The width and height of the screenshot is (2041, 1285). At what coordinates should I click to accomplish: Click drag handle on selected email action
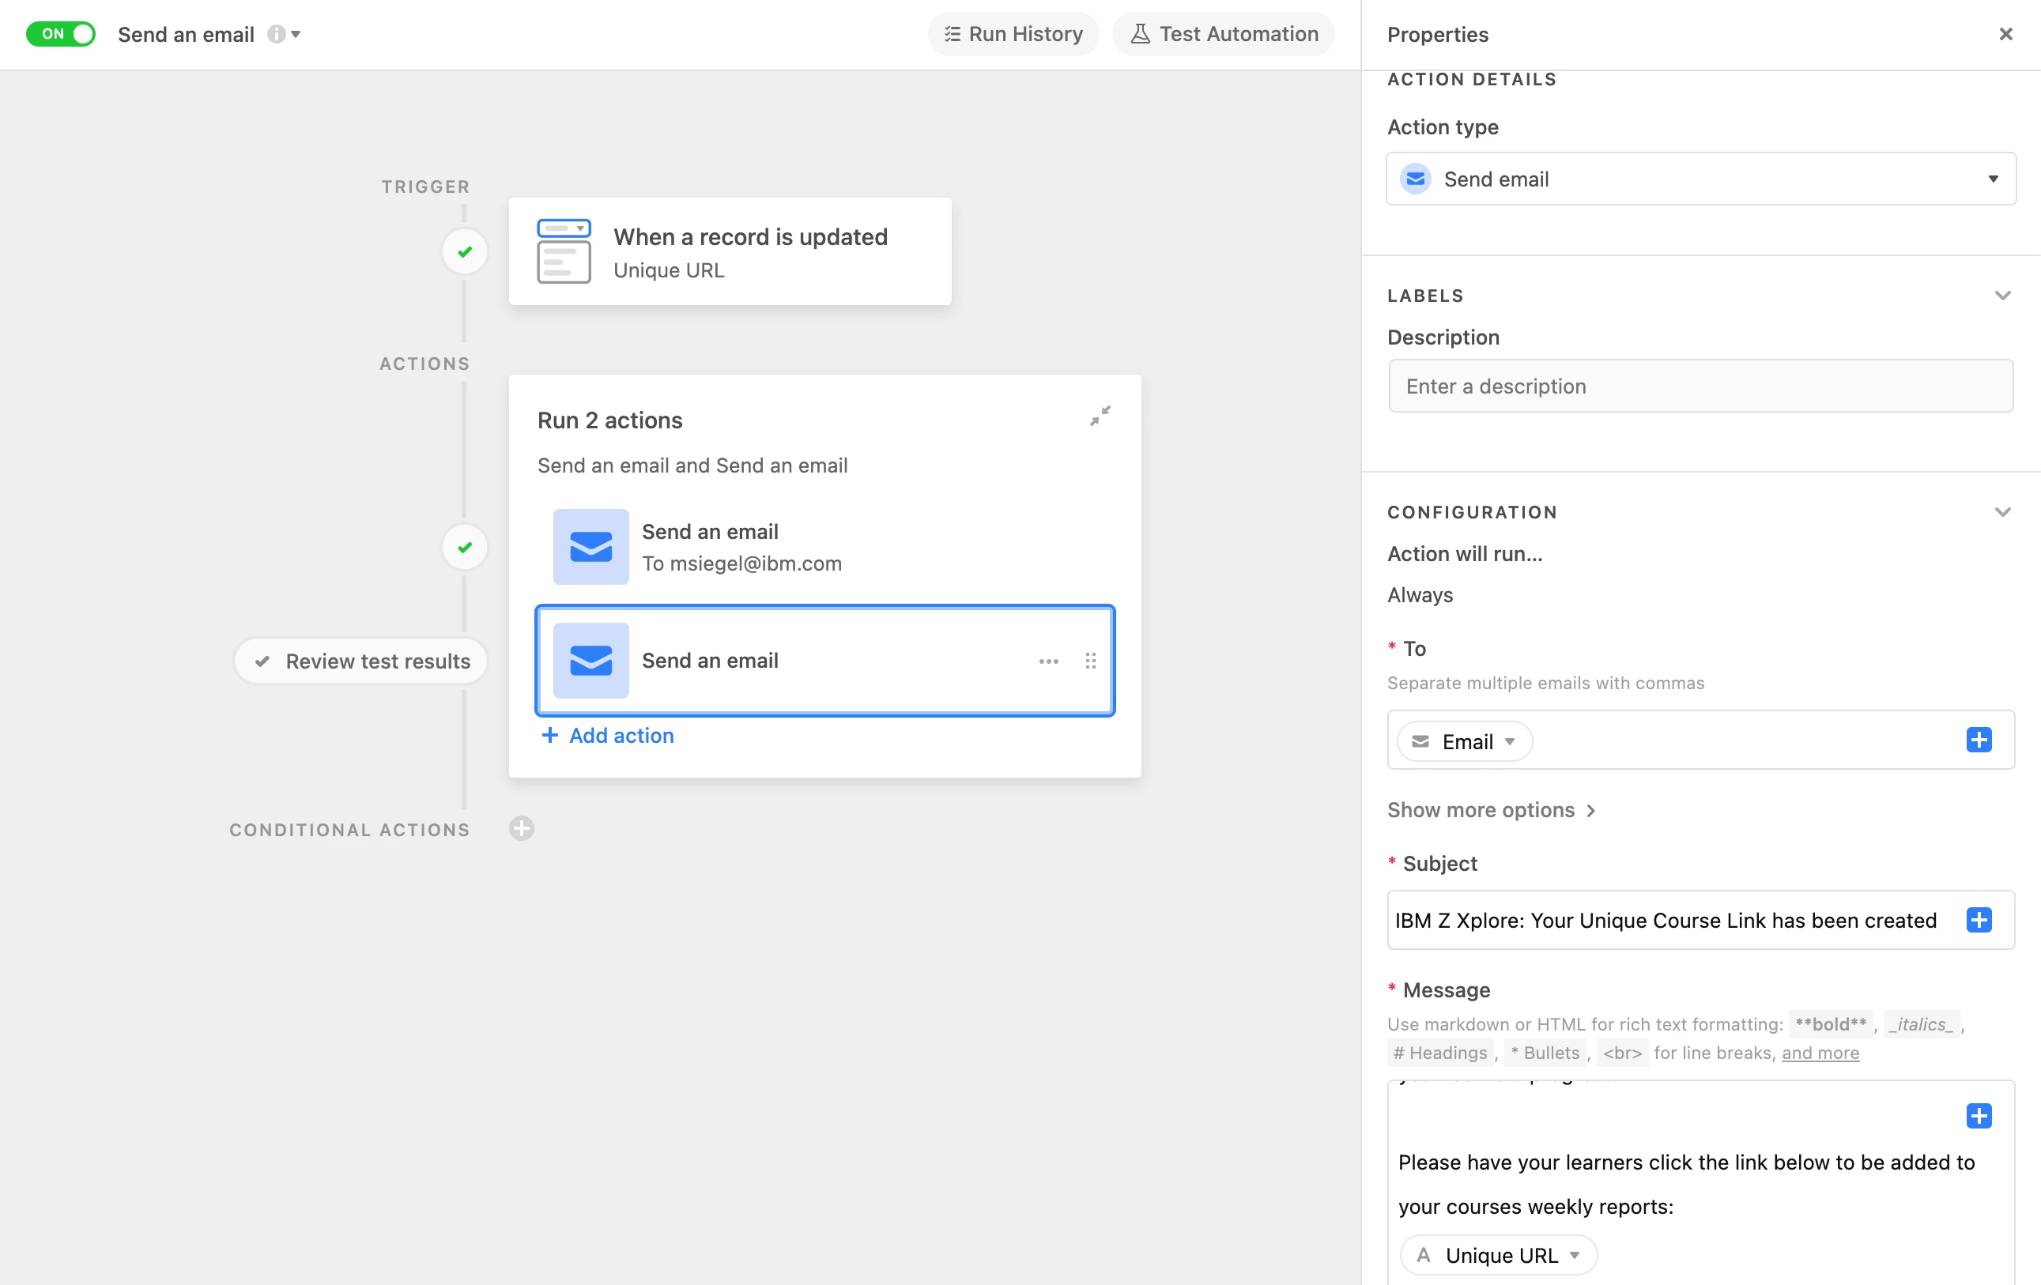1090,661
